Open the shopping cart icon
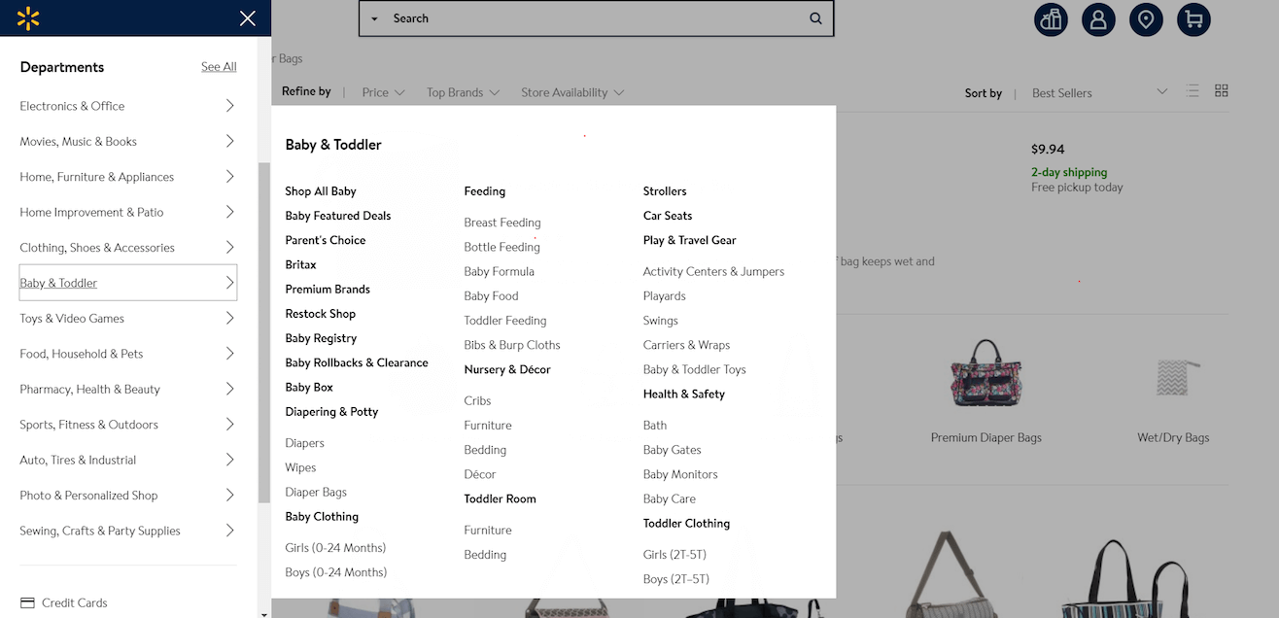Viewport: 1279px width, 618px height. point(1193,19)
